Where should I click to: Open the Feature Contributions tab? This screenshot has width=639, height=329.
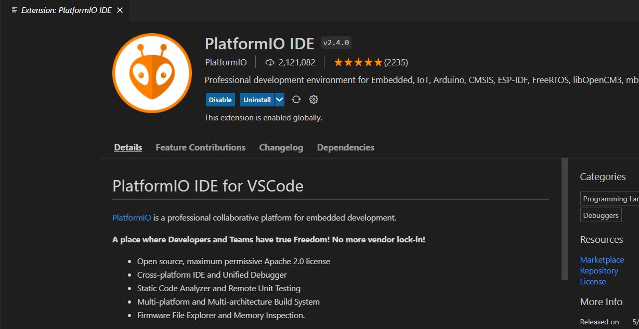(201, 147)
